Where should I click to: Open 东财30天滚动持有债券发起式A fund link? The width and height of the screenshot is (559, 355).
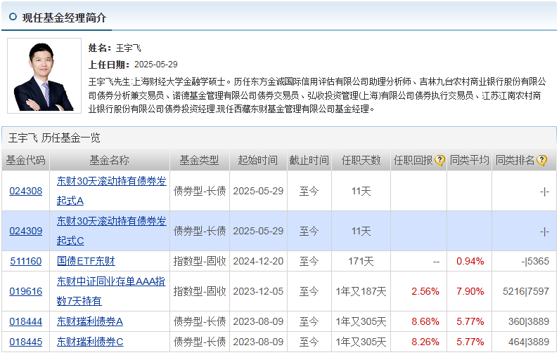click(111, 191)
